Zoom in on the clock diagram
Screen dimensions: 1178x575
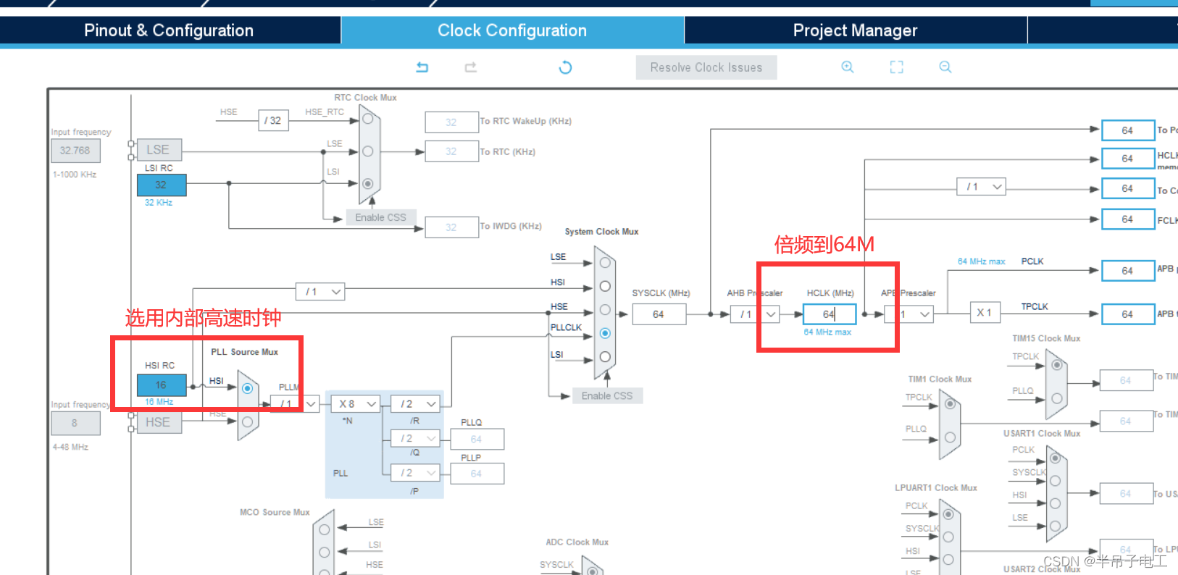click(x=848, y=67)
